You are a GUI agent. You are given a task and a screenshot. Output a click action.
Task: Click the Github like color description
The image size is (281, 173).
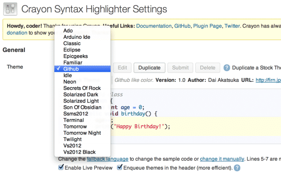click(134, 80)
